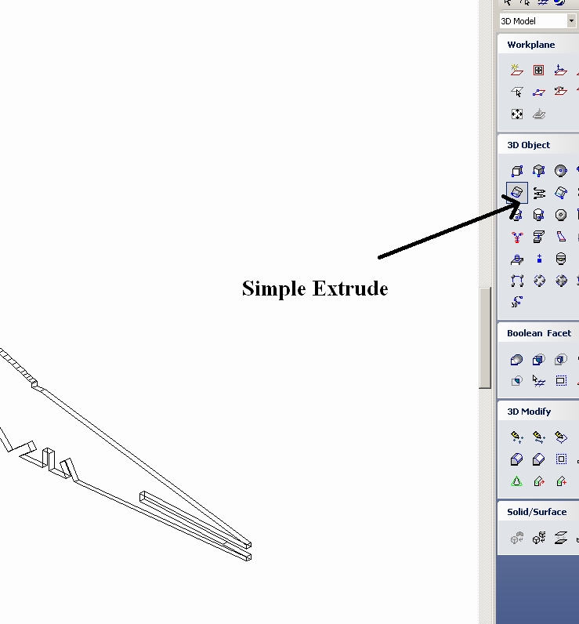
Task: Click the vertical scrollbar thumb beside canvas
Action: pos(486,337)
